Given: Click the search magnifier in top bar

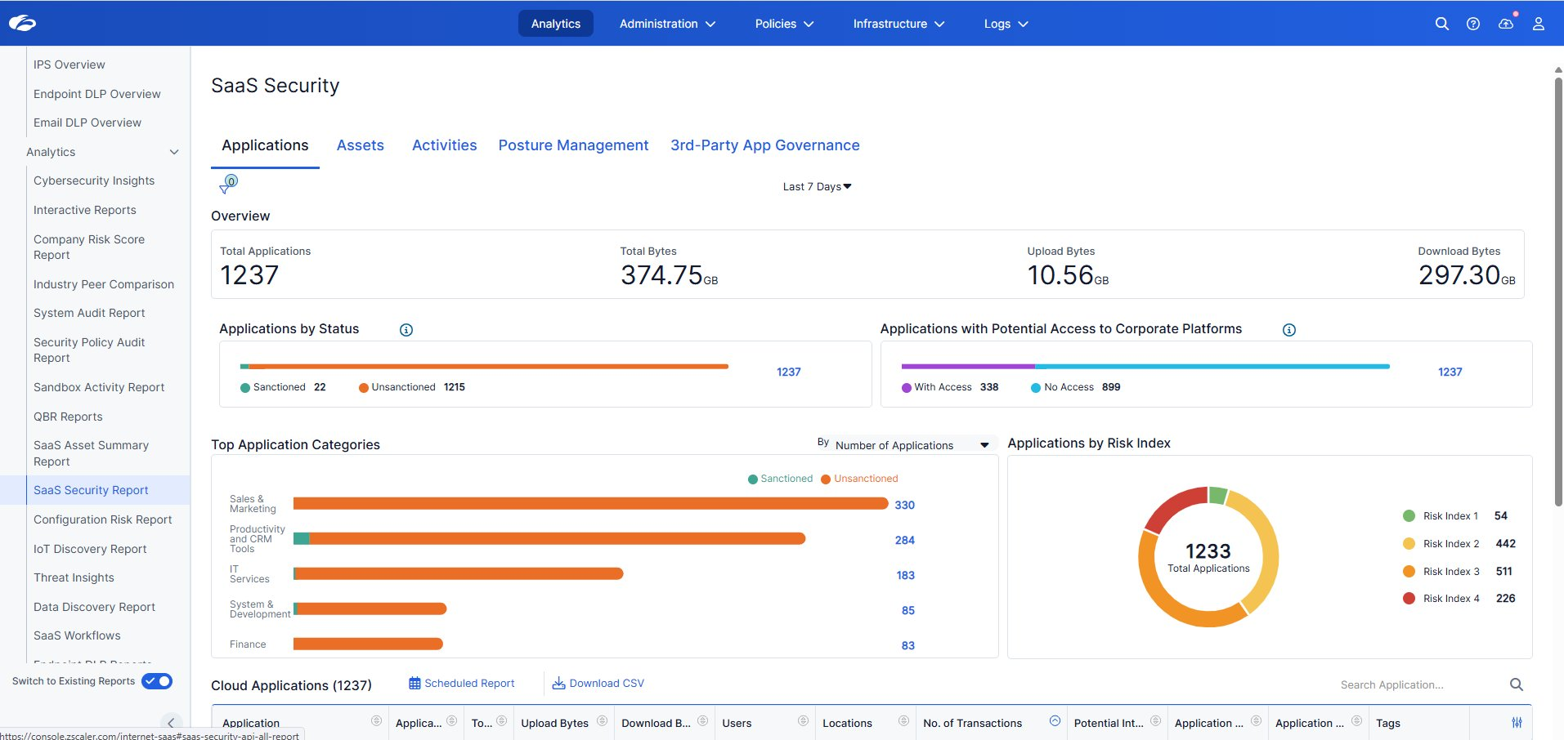Looking at the screenshot, I should [x=1441, y=24].
